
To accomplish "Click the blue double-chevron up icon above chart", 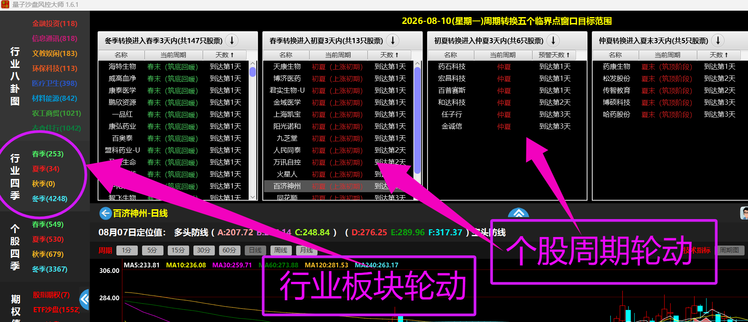I will click(x=518, y=213).
